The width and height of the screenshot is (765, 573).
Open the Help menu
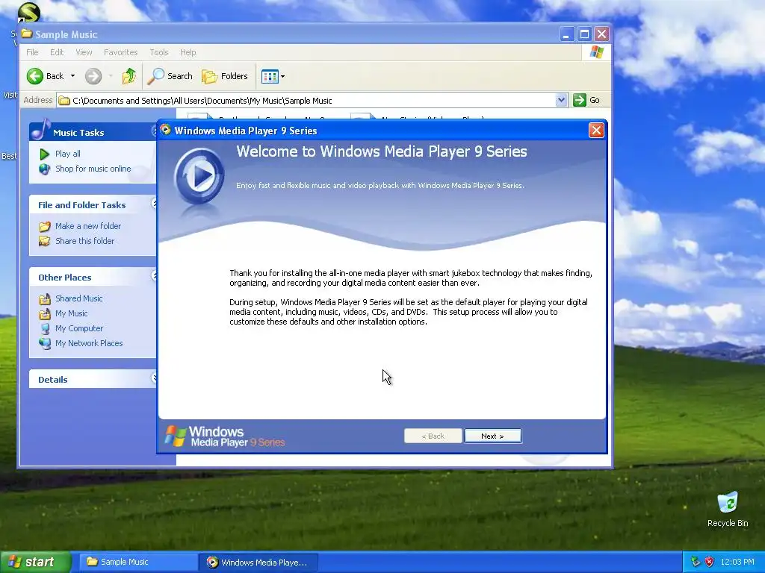pyautogui.click(x=188, y=52)
